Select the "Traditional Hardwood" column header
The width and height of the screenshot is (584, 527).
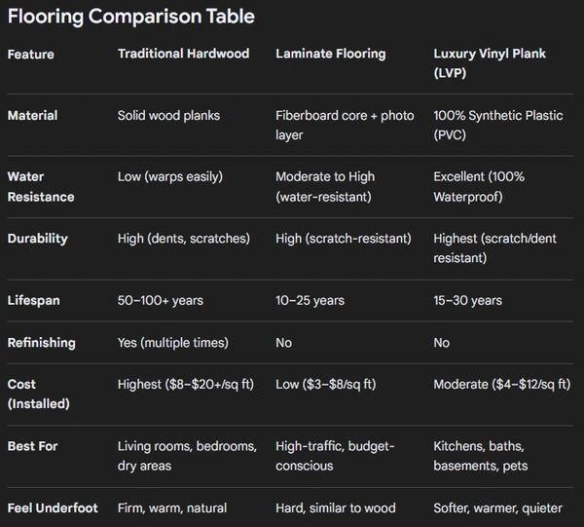click(185, 55)
